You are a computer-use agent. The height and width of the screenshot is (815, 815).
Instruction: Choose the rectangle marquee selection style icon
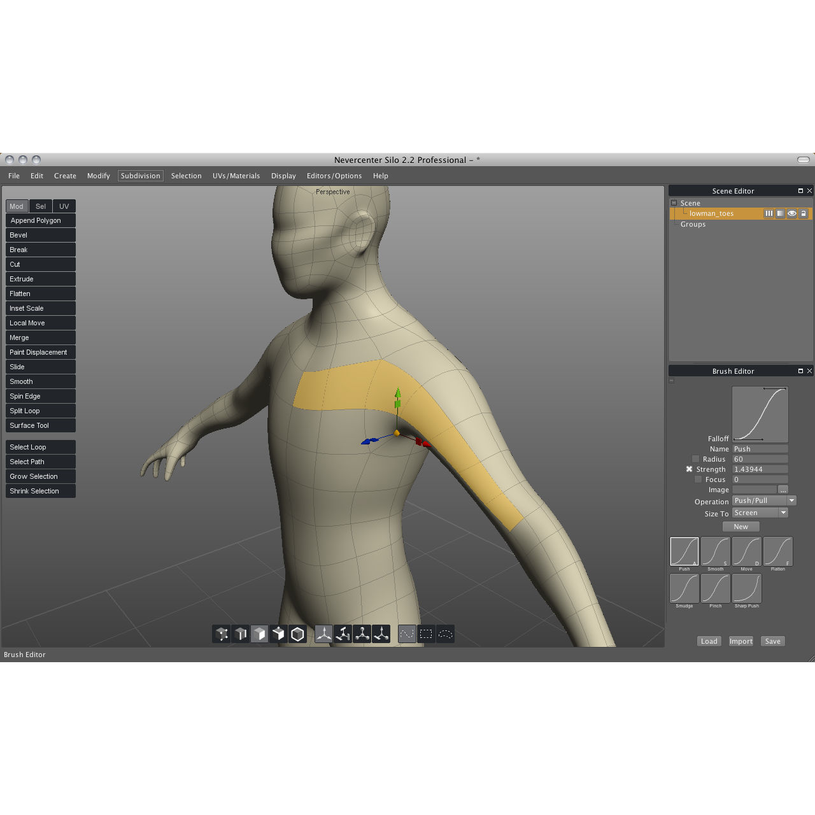click(426, 634)
